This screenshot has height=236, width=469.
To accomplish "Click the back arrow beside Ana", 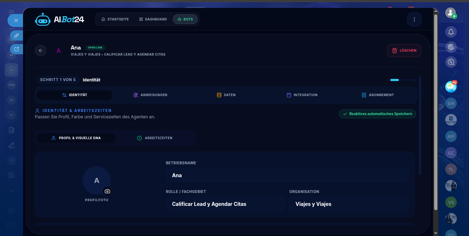I will (41, 51).
